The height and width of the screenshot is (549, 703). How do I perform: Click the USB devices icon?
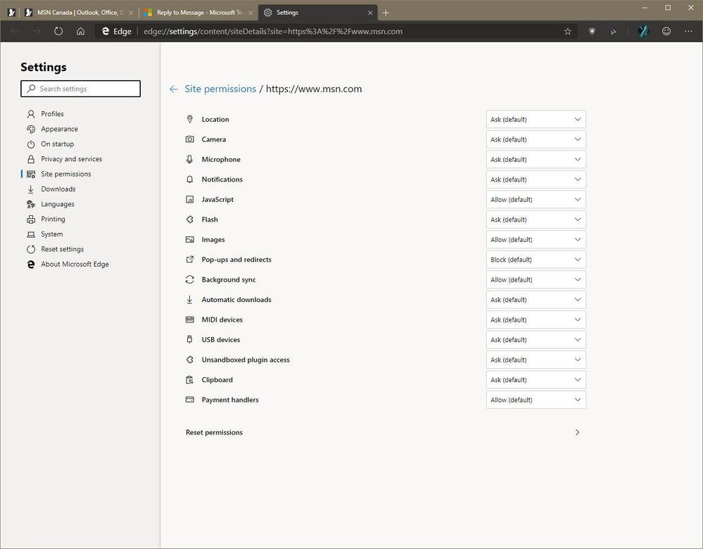190,339
